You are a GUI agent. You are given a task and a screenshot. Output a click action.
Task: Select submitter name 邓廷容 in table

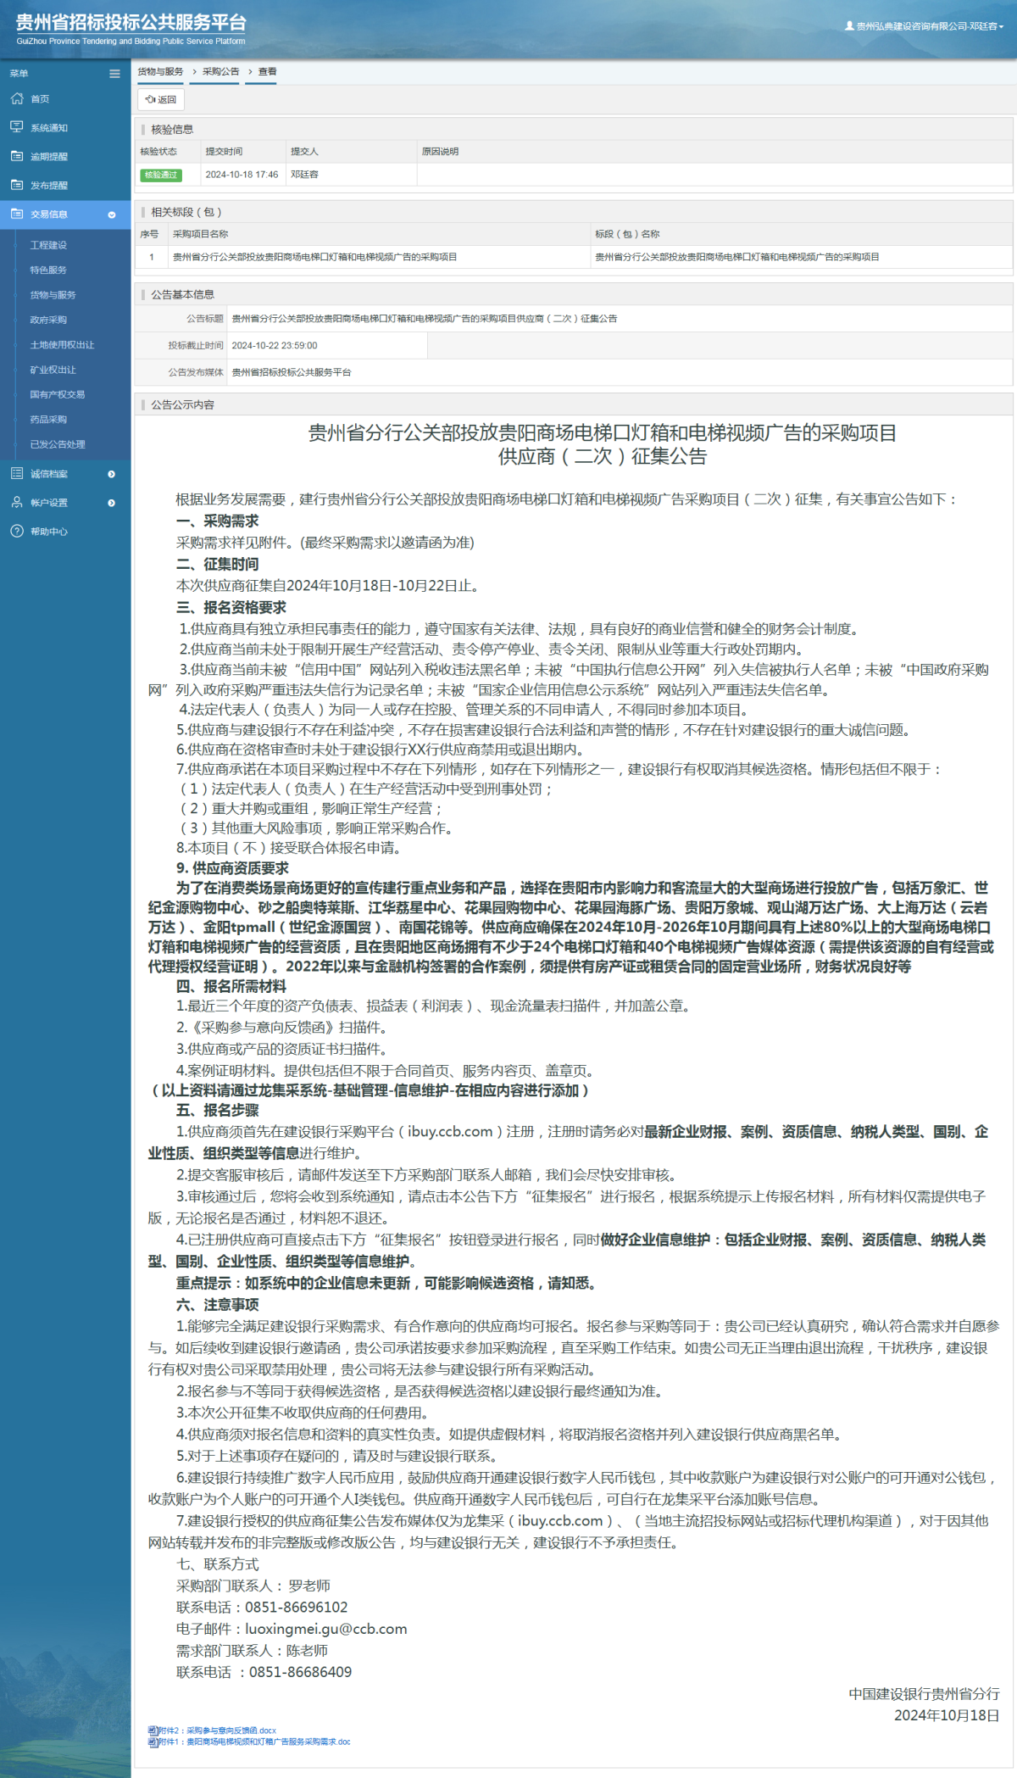[x=304, y=175]
